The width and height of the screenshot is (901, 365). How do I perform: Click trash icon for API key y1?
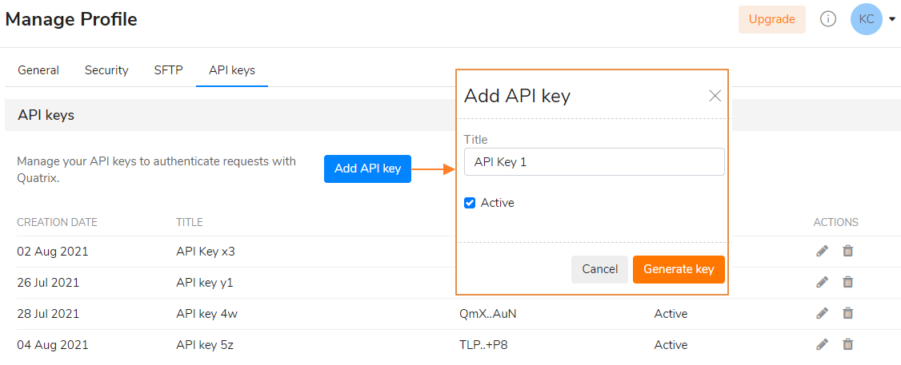coord(847,282)
